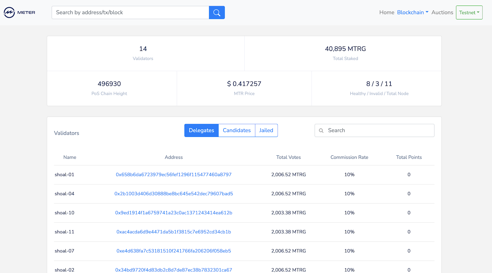
Task: Open the Testnet network dropdown
Action: pyautogui.click(x=469, y=13)
